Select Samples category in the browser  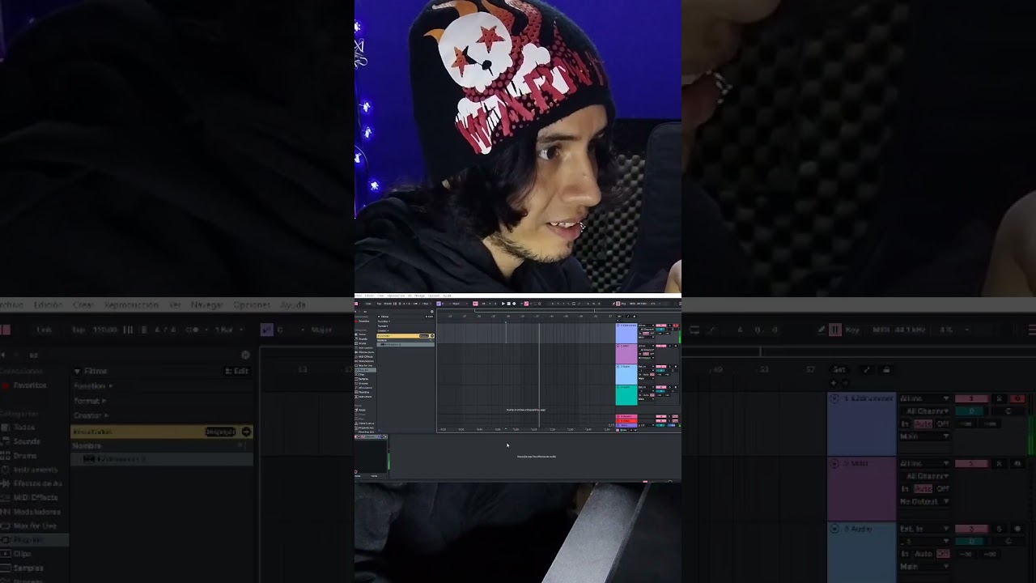tap(363, 379)
